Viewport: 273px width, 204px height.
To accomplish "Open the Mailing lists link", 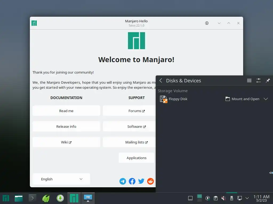I will [x=129, y=142].
